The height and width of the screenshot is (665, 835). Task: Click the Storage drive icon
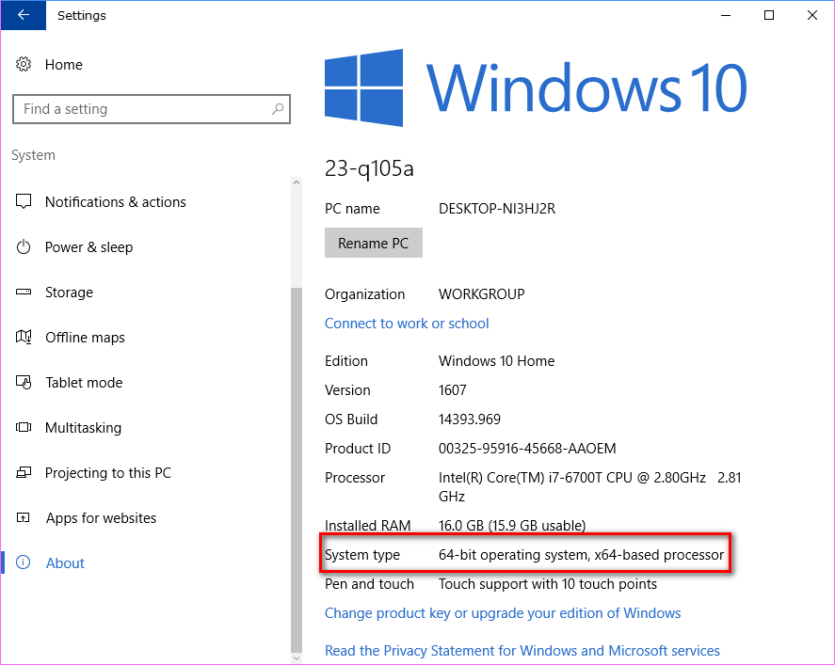[24, 293]
